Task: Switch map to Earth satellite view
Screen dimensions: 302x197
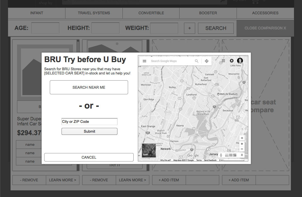Action: [x=149, y=151]
